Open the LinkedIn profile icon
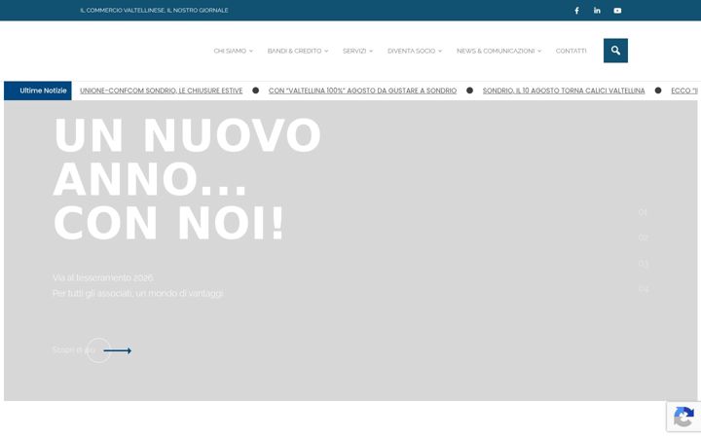 click(597, 11)
